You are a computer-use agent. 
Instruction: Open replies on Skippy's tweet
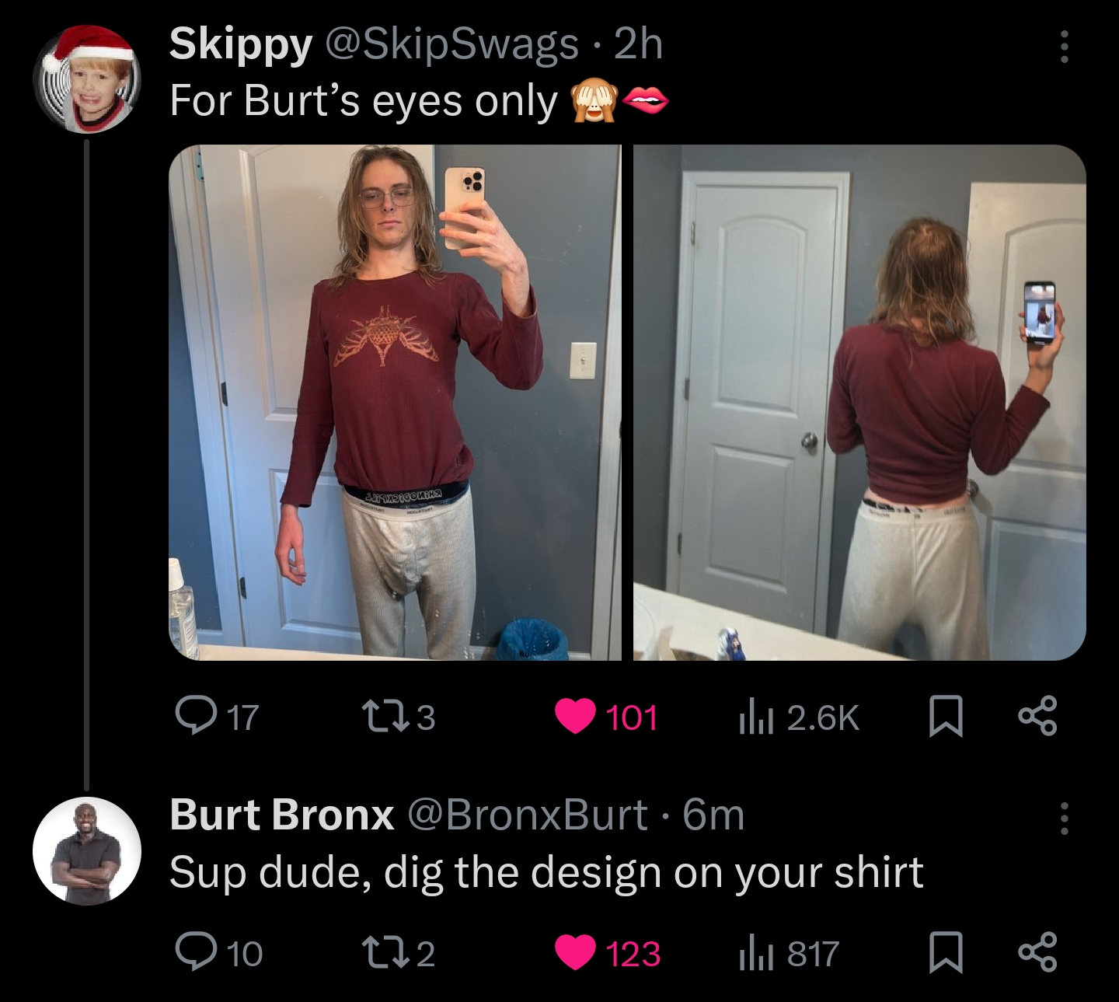click(x=217, y=716)
